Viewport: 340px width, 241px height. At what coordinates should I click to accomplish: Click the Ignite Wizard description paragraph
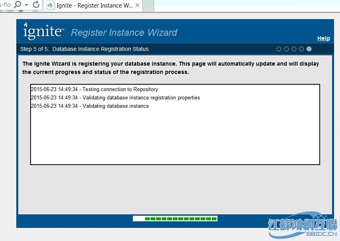(x=170, y=68)
